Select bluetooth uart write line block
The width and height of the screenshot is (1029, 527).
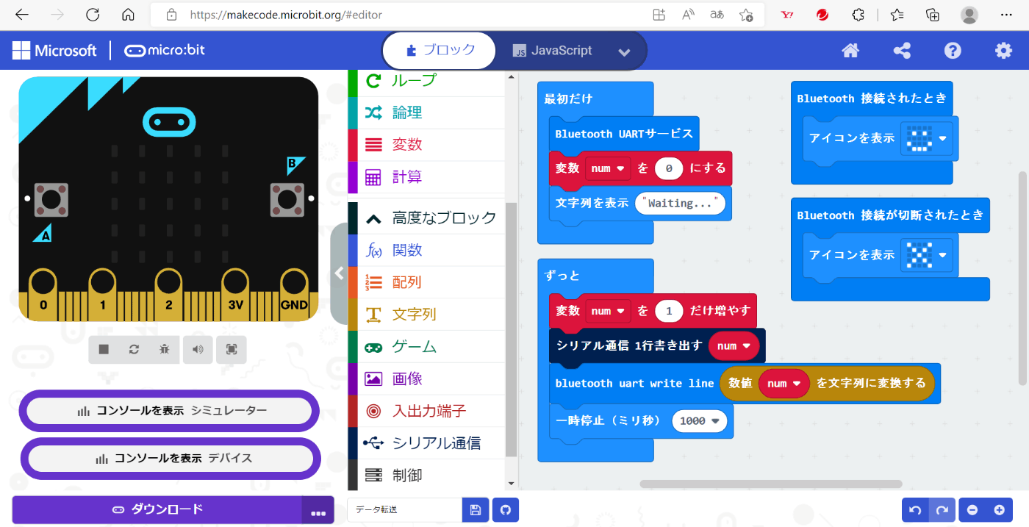(634, 383)
